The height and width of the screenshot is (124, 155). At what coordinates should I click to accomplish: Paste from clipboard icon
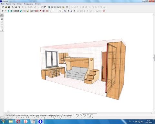pyautogui.click(x=31, y=7)
